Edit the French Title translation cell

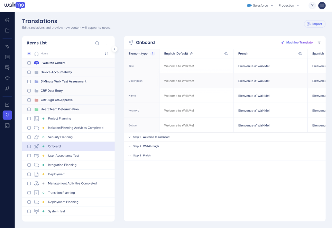(x=270, y=66)
